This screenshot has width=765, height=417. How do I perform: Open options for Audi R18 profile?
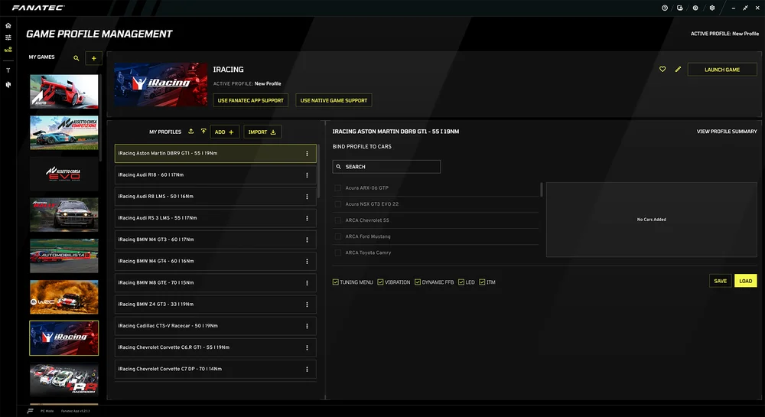307,175
